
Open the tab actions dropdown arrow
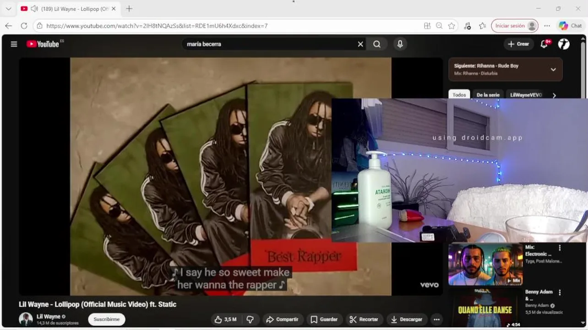coord(8,9)
